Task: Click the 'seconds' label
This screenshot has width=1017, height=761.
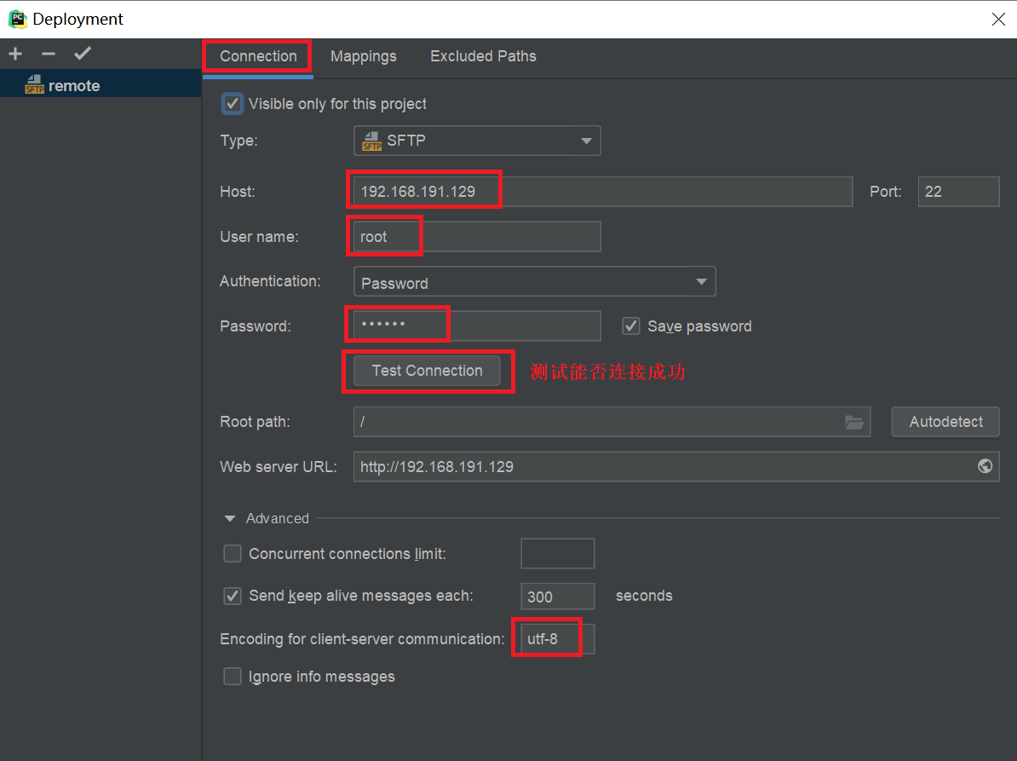Action: tap(644, 596)
